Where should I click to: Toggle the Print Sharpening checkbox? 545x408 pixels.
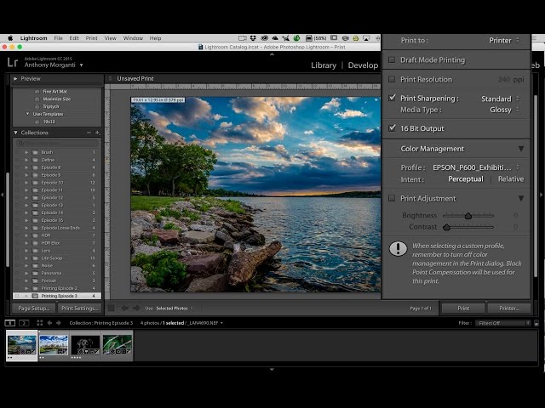[x=392, y=99]
